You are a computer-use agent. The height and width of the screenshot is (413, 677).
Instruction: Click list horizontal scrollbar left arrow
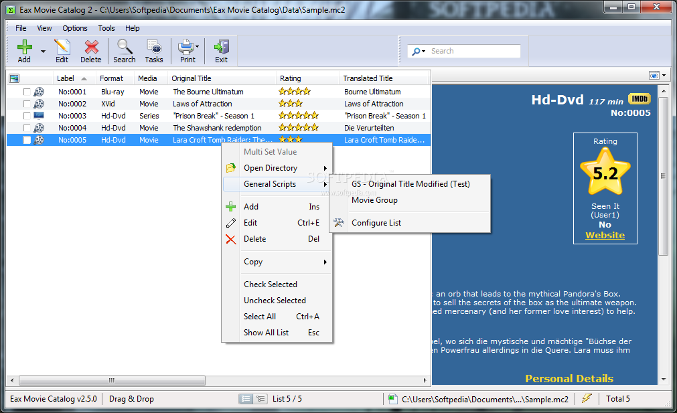(12, 380)
